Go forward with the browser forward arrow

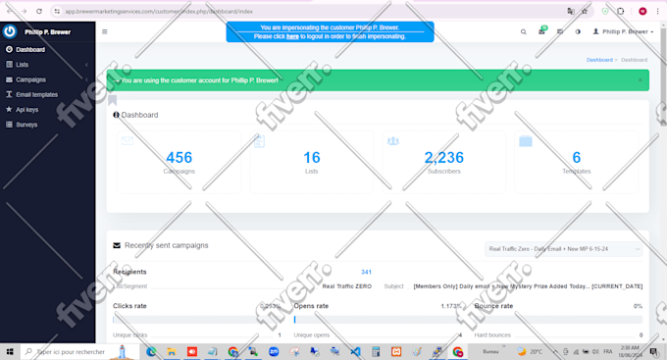tap(24, 11)
